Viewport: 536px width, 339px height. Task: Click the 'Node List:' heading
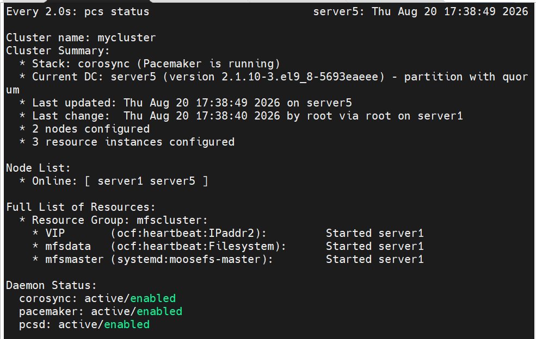38,168
